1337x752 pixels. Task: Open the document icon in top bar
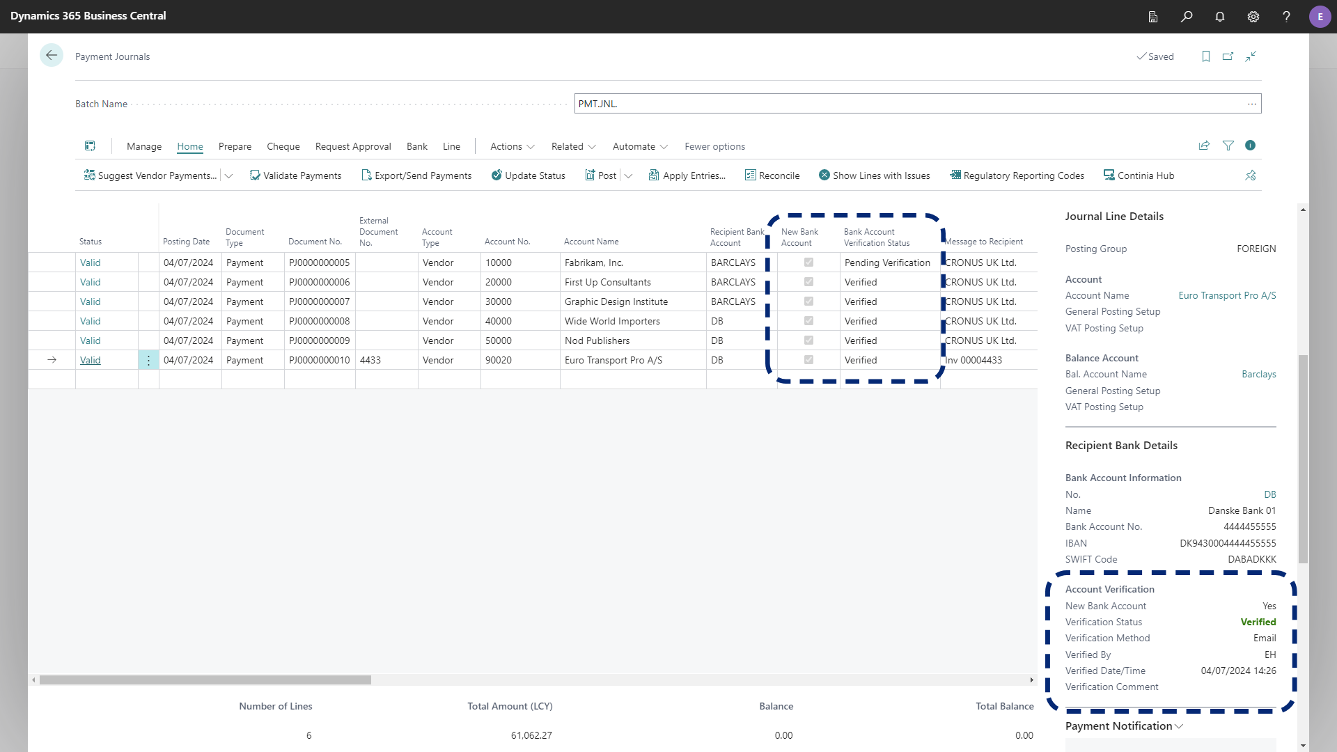click(1153, 17)
